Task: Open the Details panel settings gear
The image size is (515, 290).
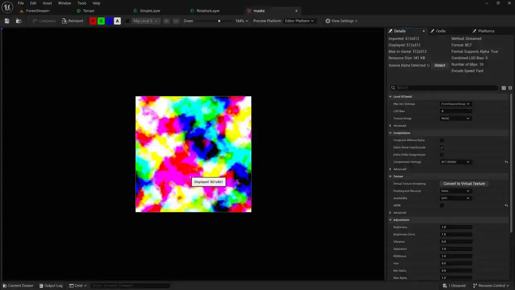Action: [510, 88]
